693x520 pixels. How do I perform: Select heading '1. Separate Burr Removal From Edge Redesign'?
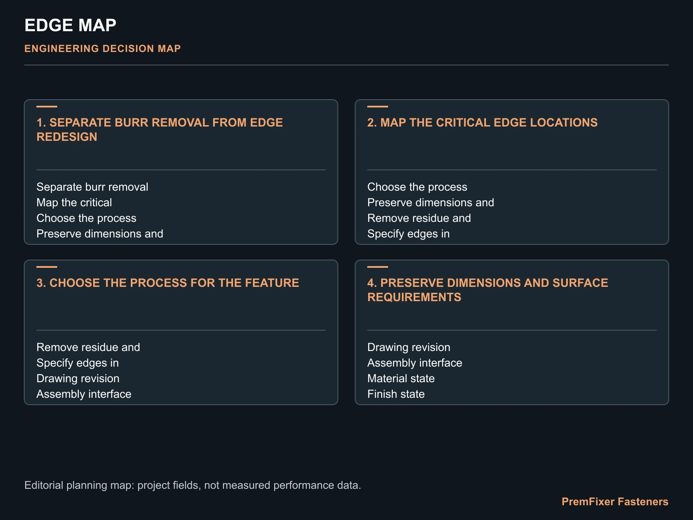click(x=160, y=130)
